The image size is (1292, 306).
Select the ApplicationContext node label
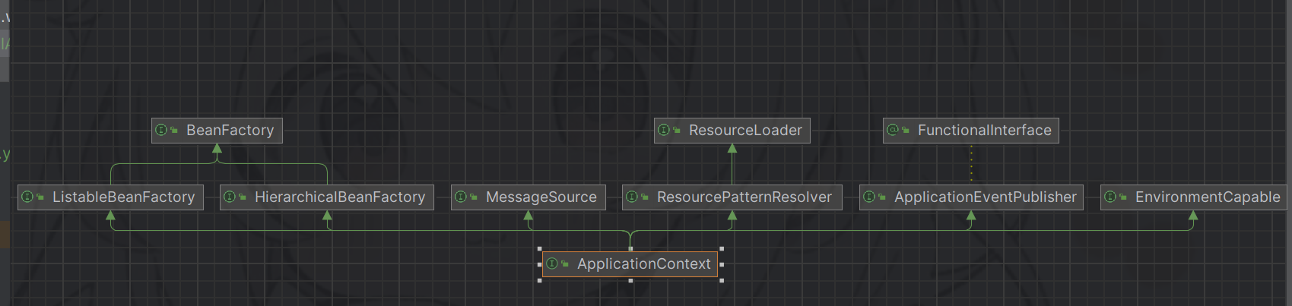(643, 264)
